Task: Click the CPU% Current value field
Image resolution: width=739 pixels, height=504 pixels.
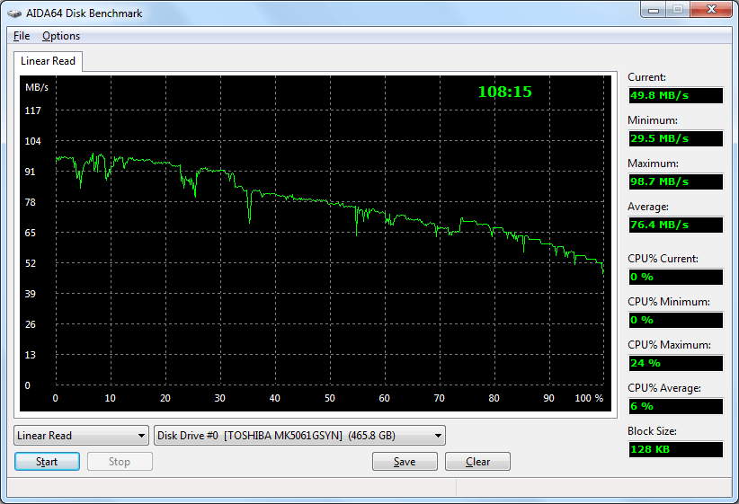Action: pos(676,277)
